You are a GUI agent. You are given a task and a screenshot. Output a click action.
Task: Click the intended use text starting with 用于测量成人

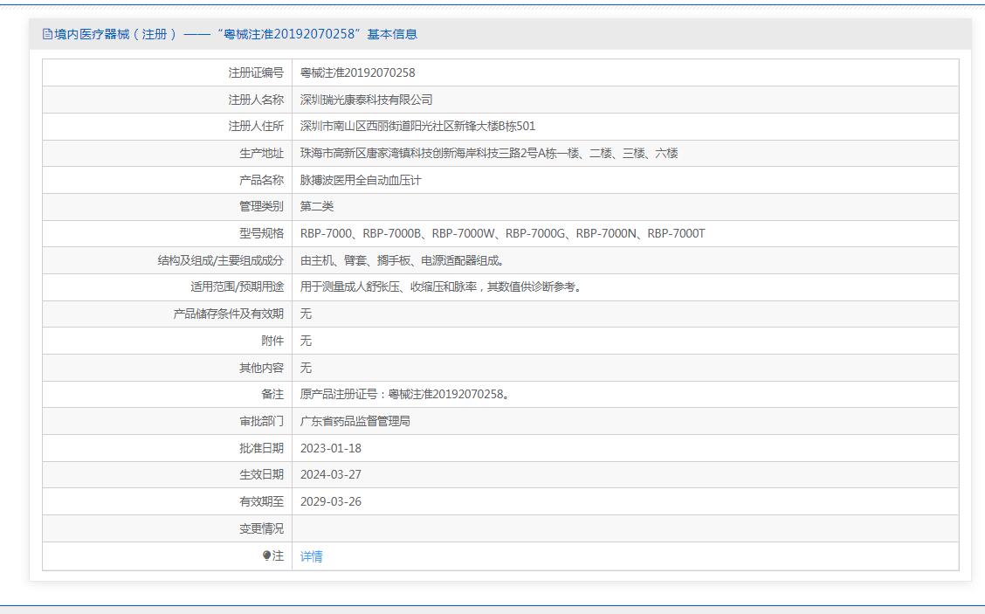(x=440, y=286)
